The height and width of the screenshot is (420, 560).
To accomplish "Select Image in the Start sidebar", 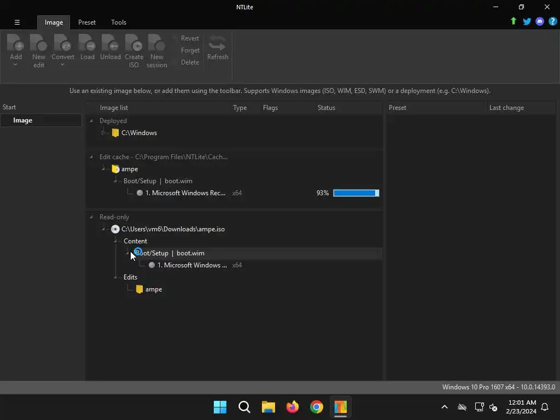I will tap(41, 120).
